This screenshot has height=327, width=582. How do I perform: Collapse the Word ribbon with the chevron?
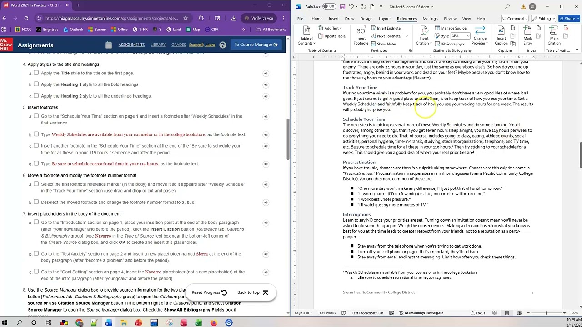point(577,50)
